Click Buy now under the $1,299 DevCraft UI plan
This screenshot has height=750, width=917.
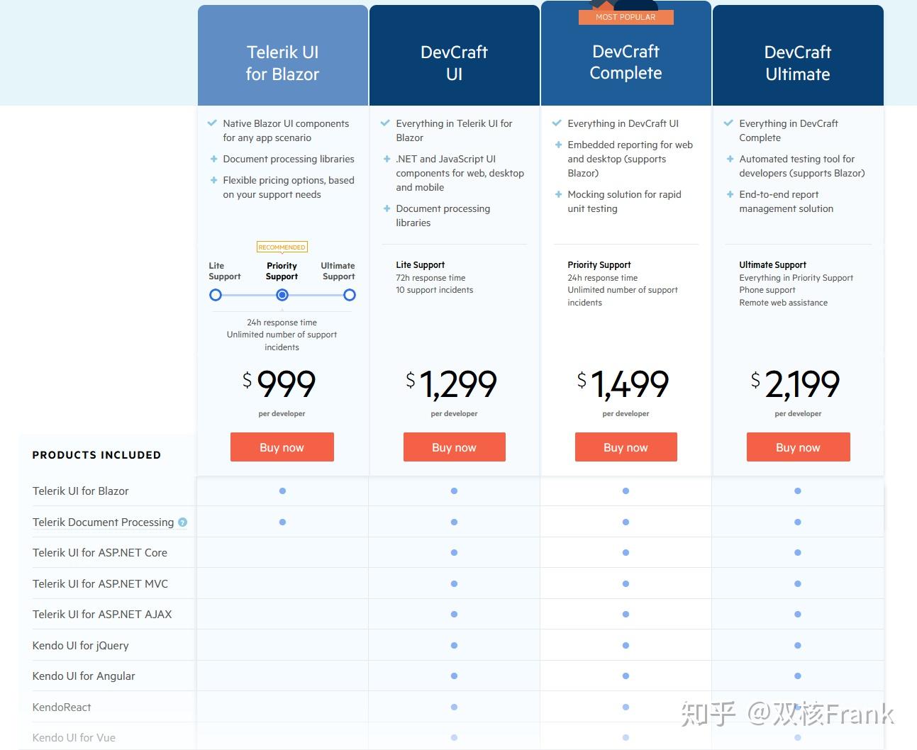click(x=454, y=447)
